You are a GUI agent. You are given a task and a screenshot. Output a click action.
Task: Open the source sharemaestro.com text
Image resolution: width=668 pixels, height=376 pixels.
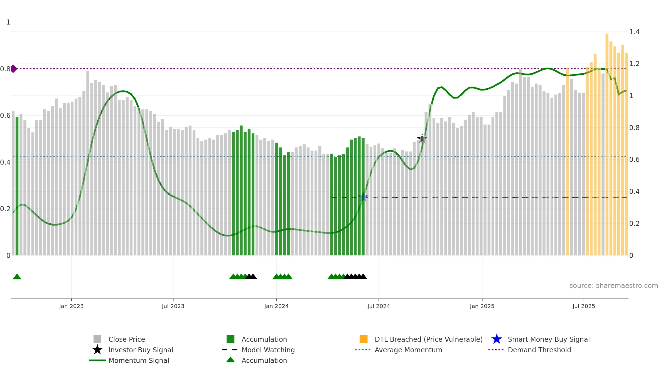click(x=614, y=286)
